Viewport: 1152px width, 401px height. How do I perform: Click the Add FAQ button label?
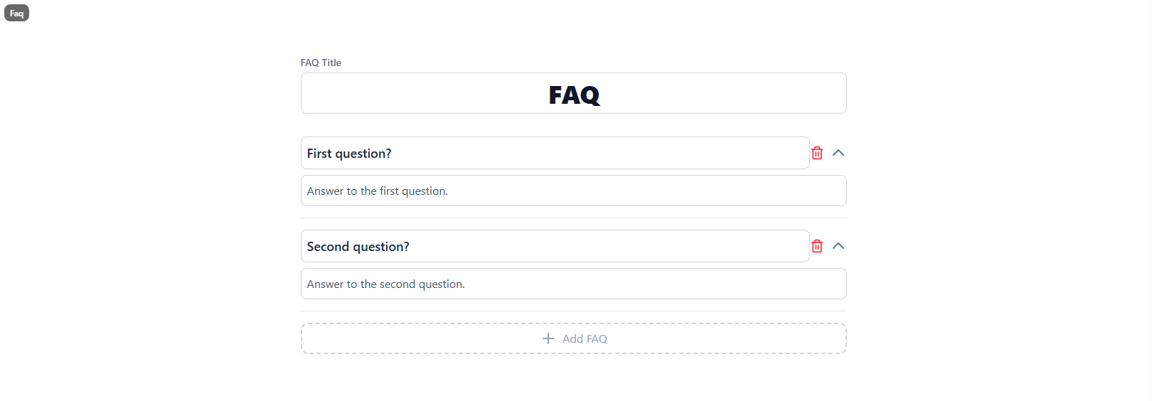585,339
